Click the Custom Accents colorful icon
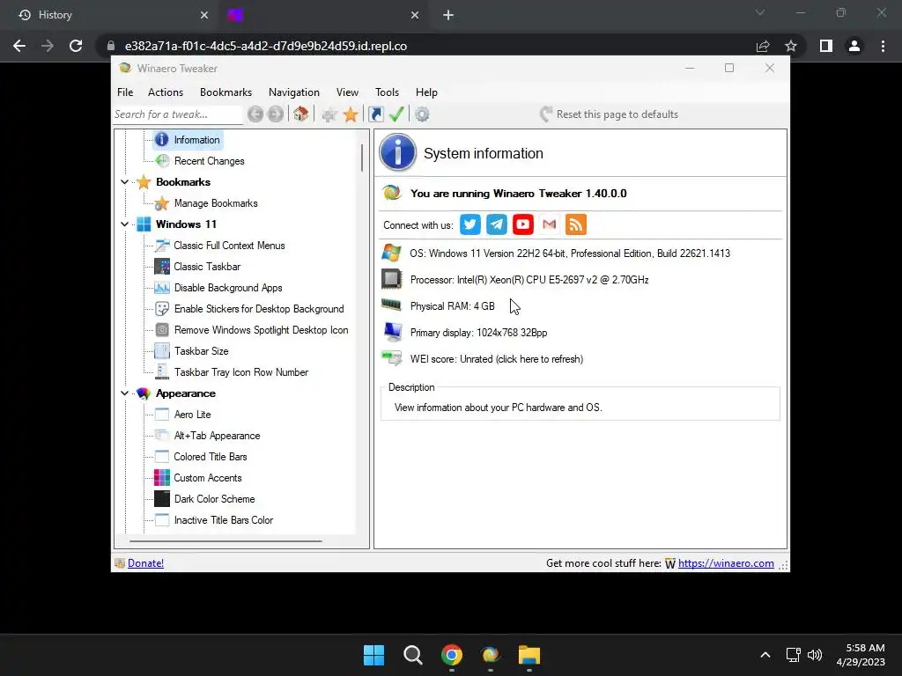Image resolution: width=902 pixels, height=676 pixels. (162, 478)
